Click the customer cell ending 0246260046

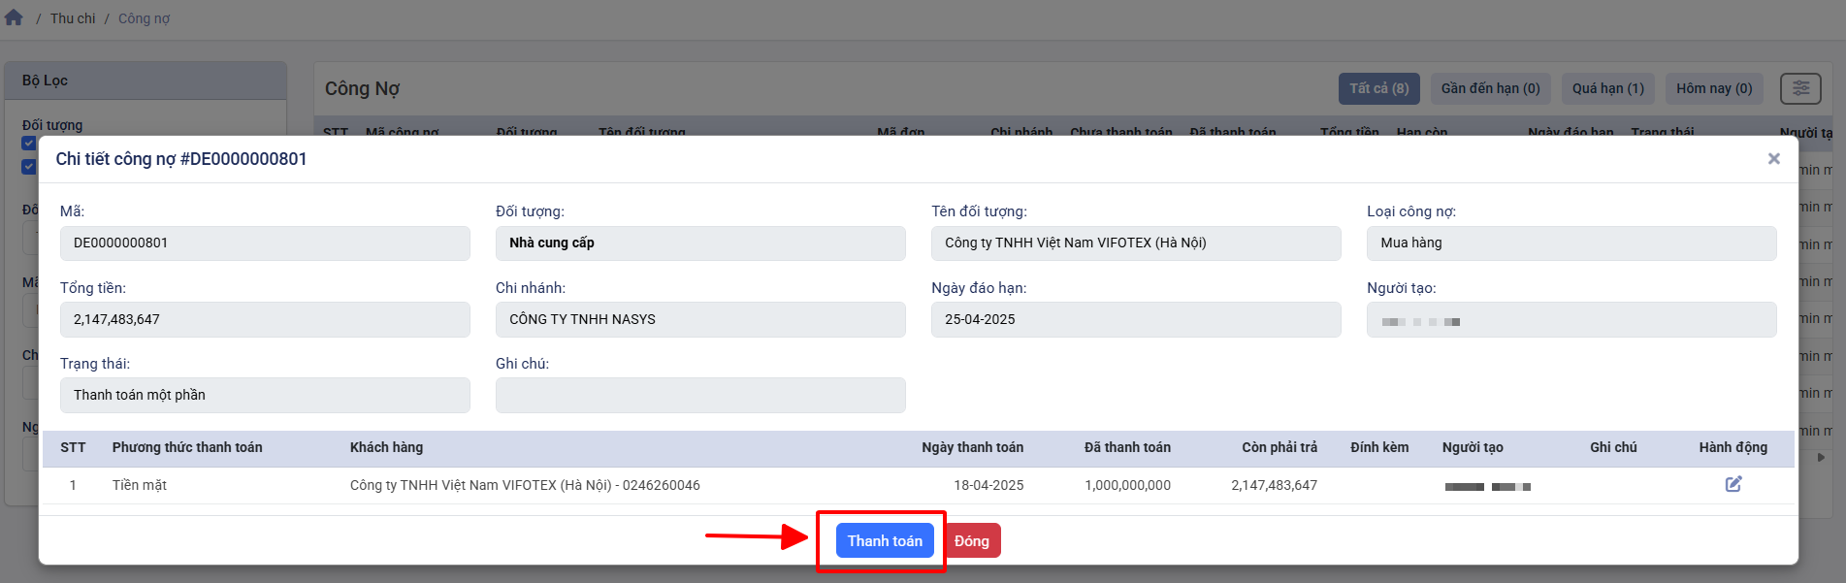[525, 485]
